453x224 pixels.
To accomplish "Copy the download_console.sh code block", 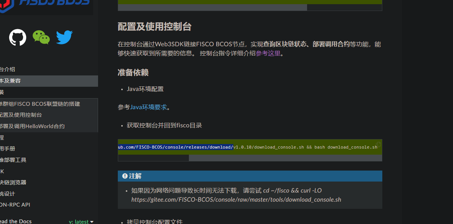I will coord(378,144).
